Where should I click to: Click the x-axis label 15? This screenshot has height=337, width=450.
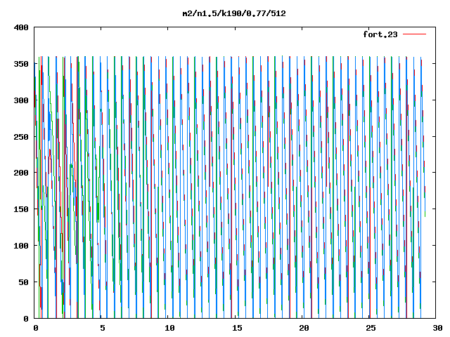click(237, 328)
